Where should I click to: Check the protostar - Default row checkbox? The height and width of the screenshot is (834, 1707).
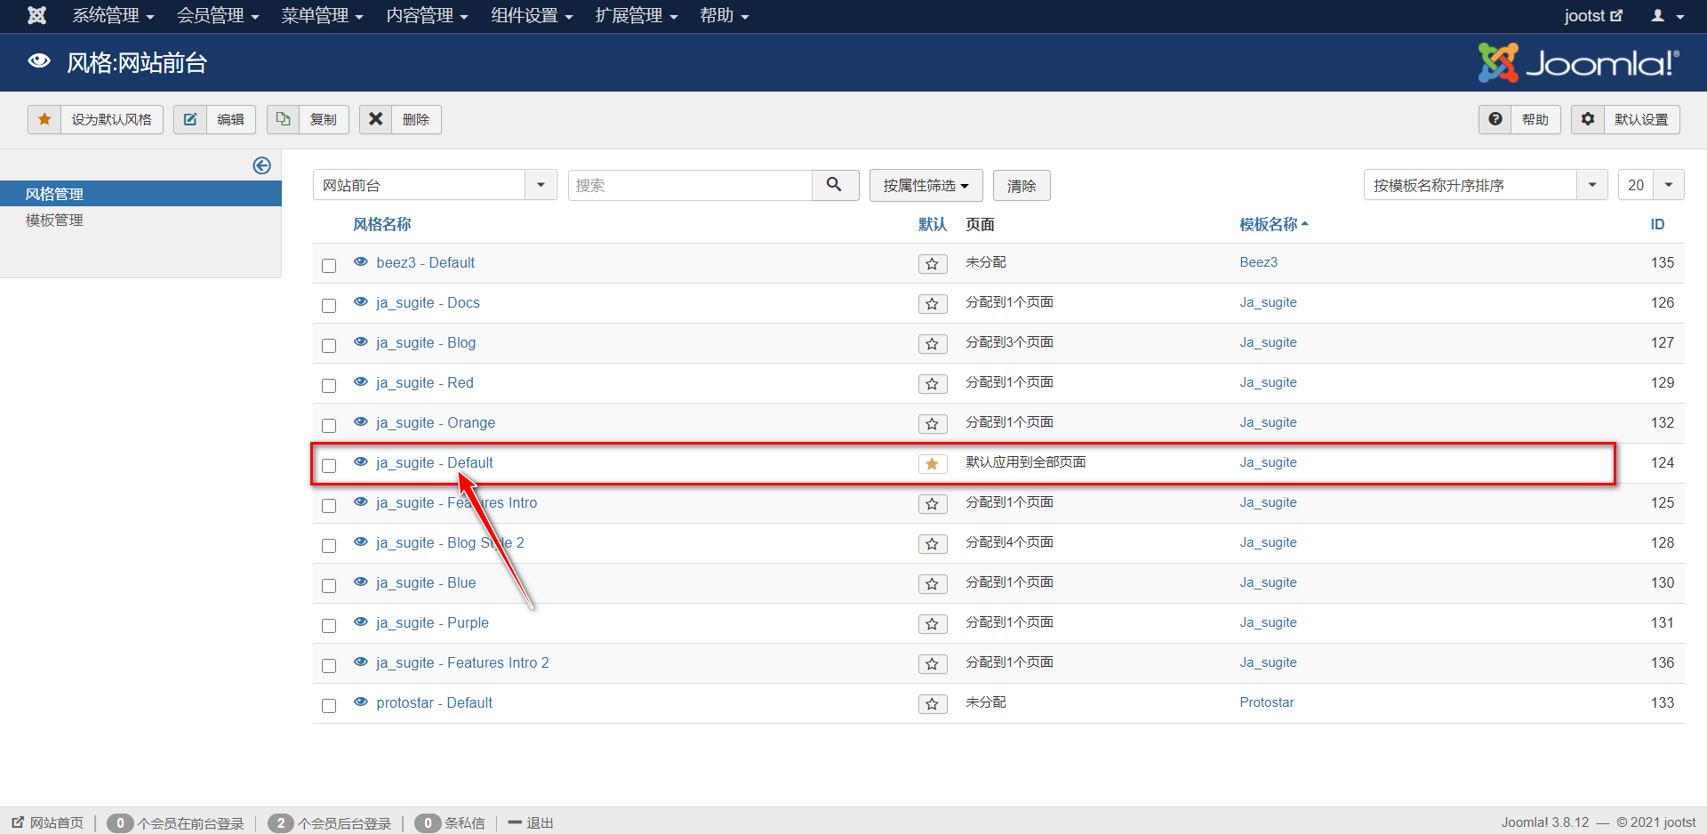[329, 705]
